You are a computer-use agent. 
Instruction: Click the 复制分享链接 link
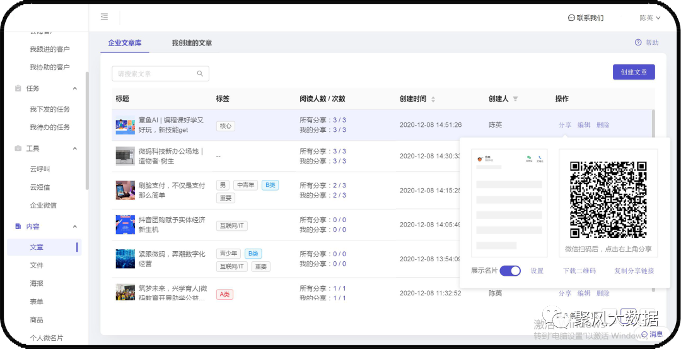(634, 271)
